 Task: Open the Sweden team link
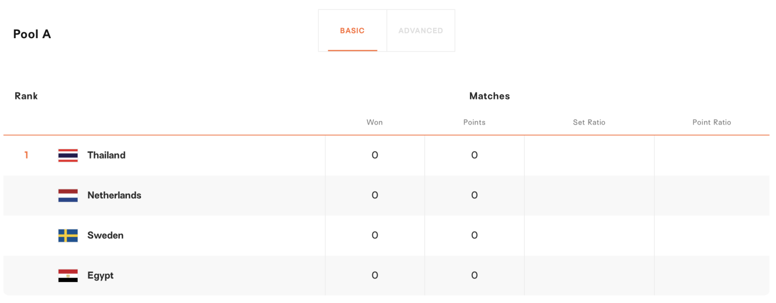(105, 235)
